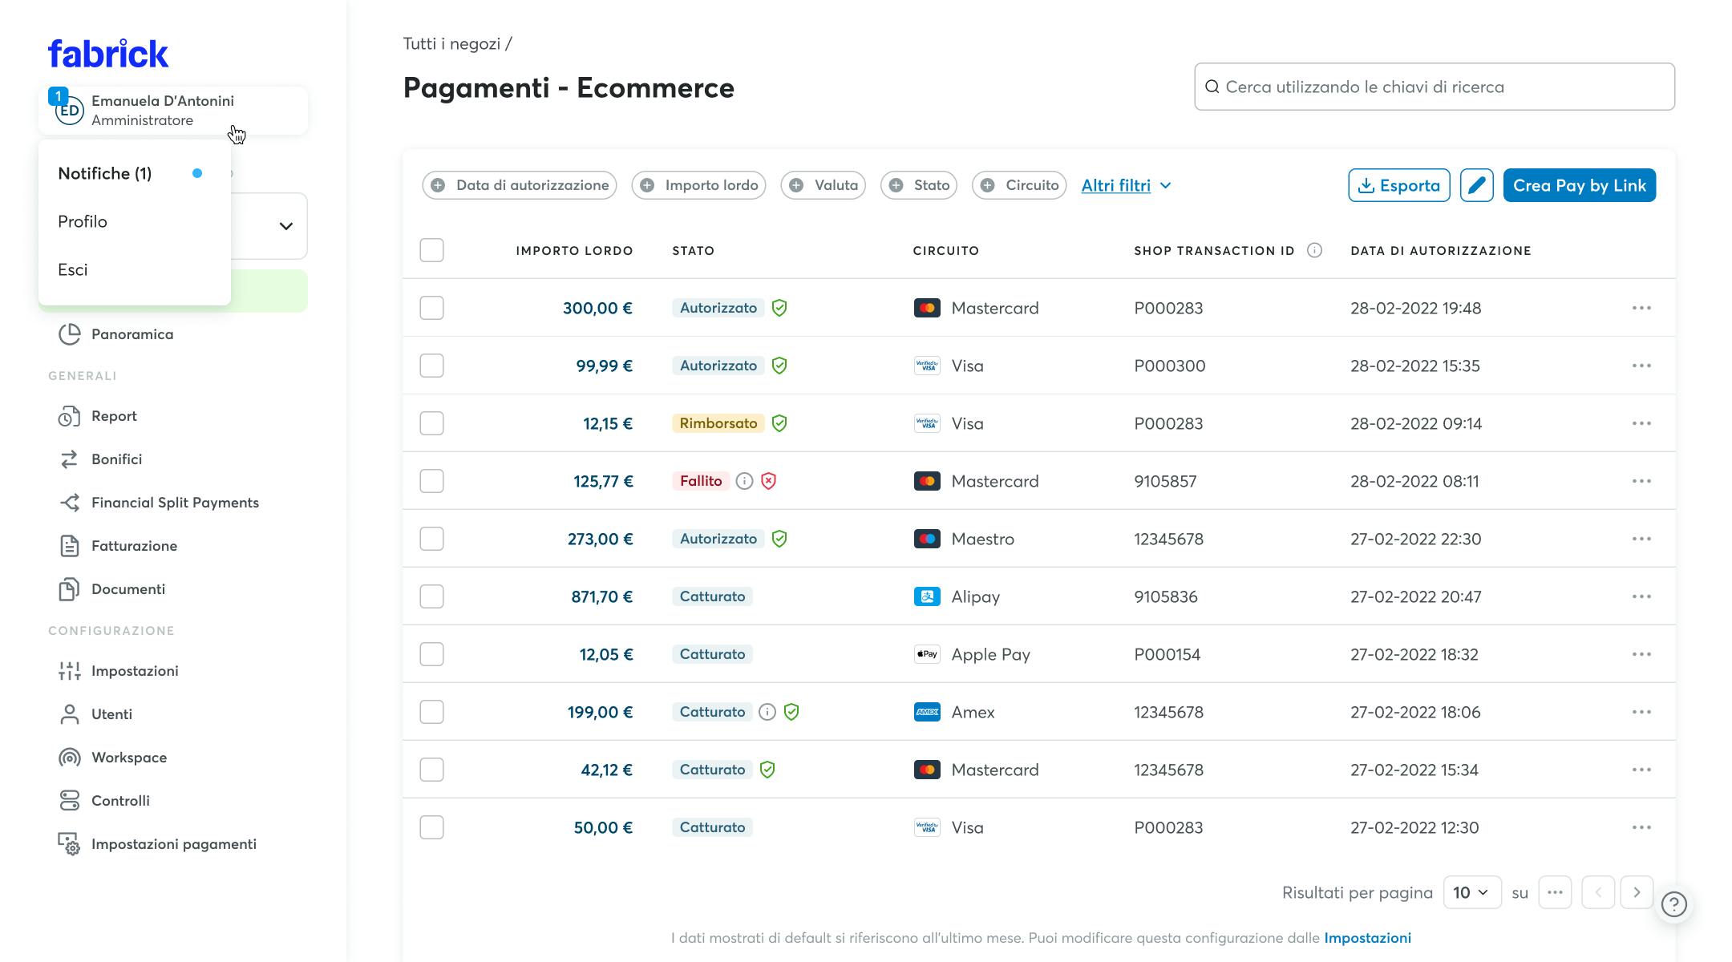Open Panoramica pie chart sidebar item
The image size is (1732, 962).
(x=132, y=334)
